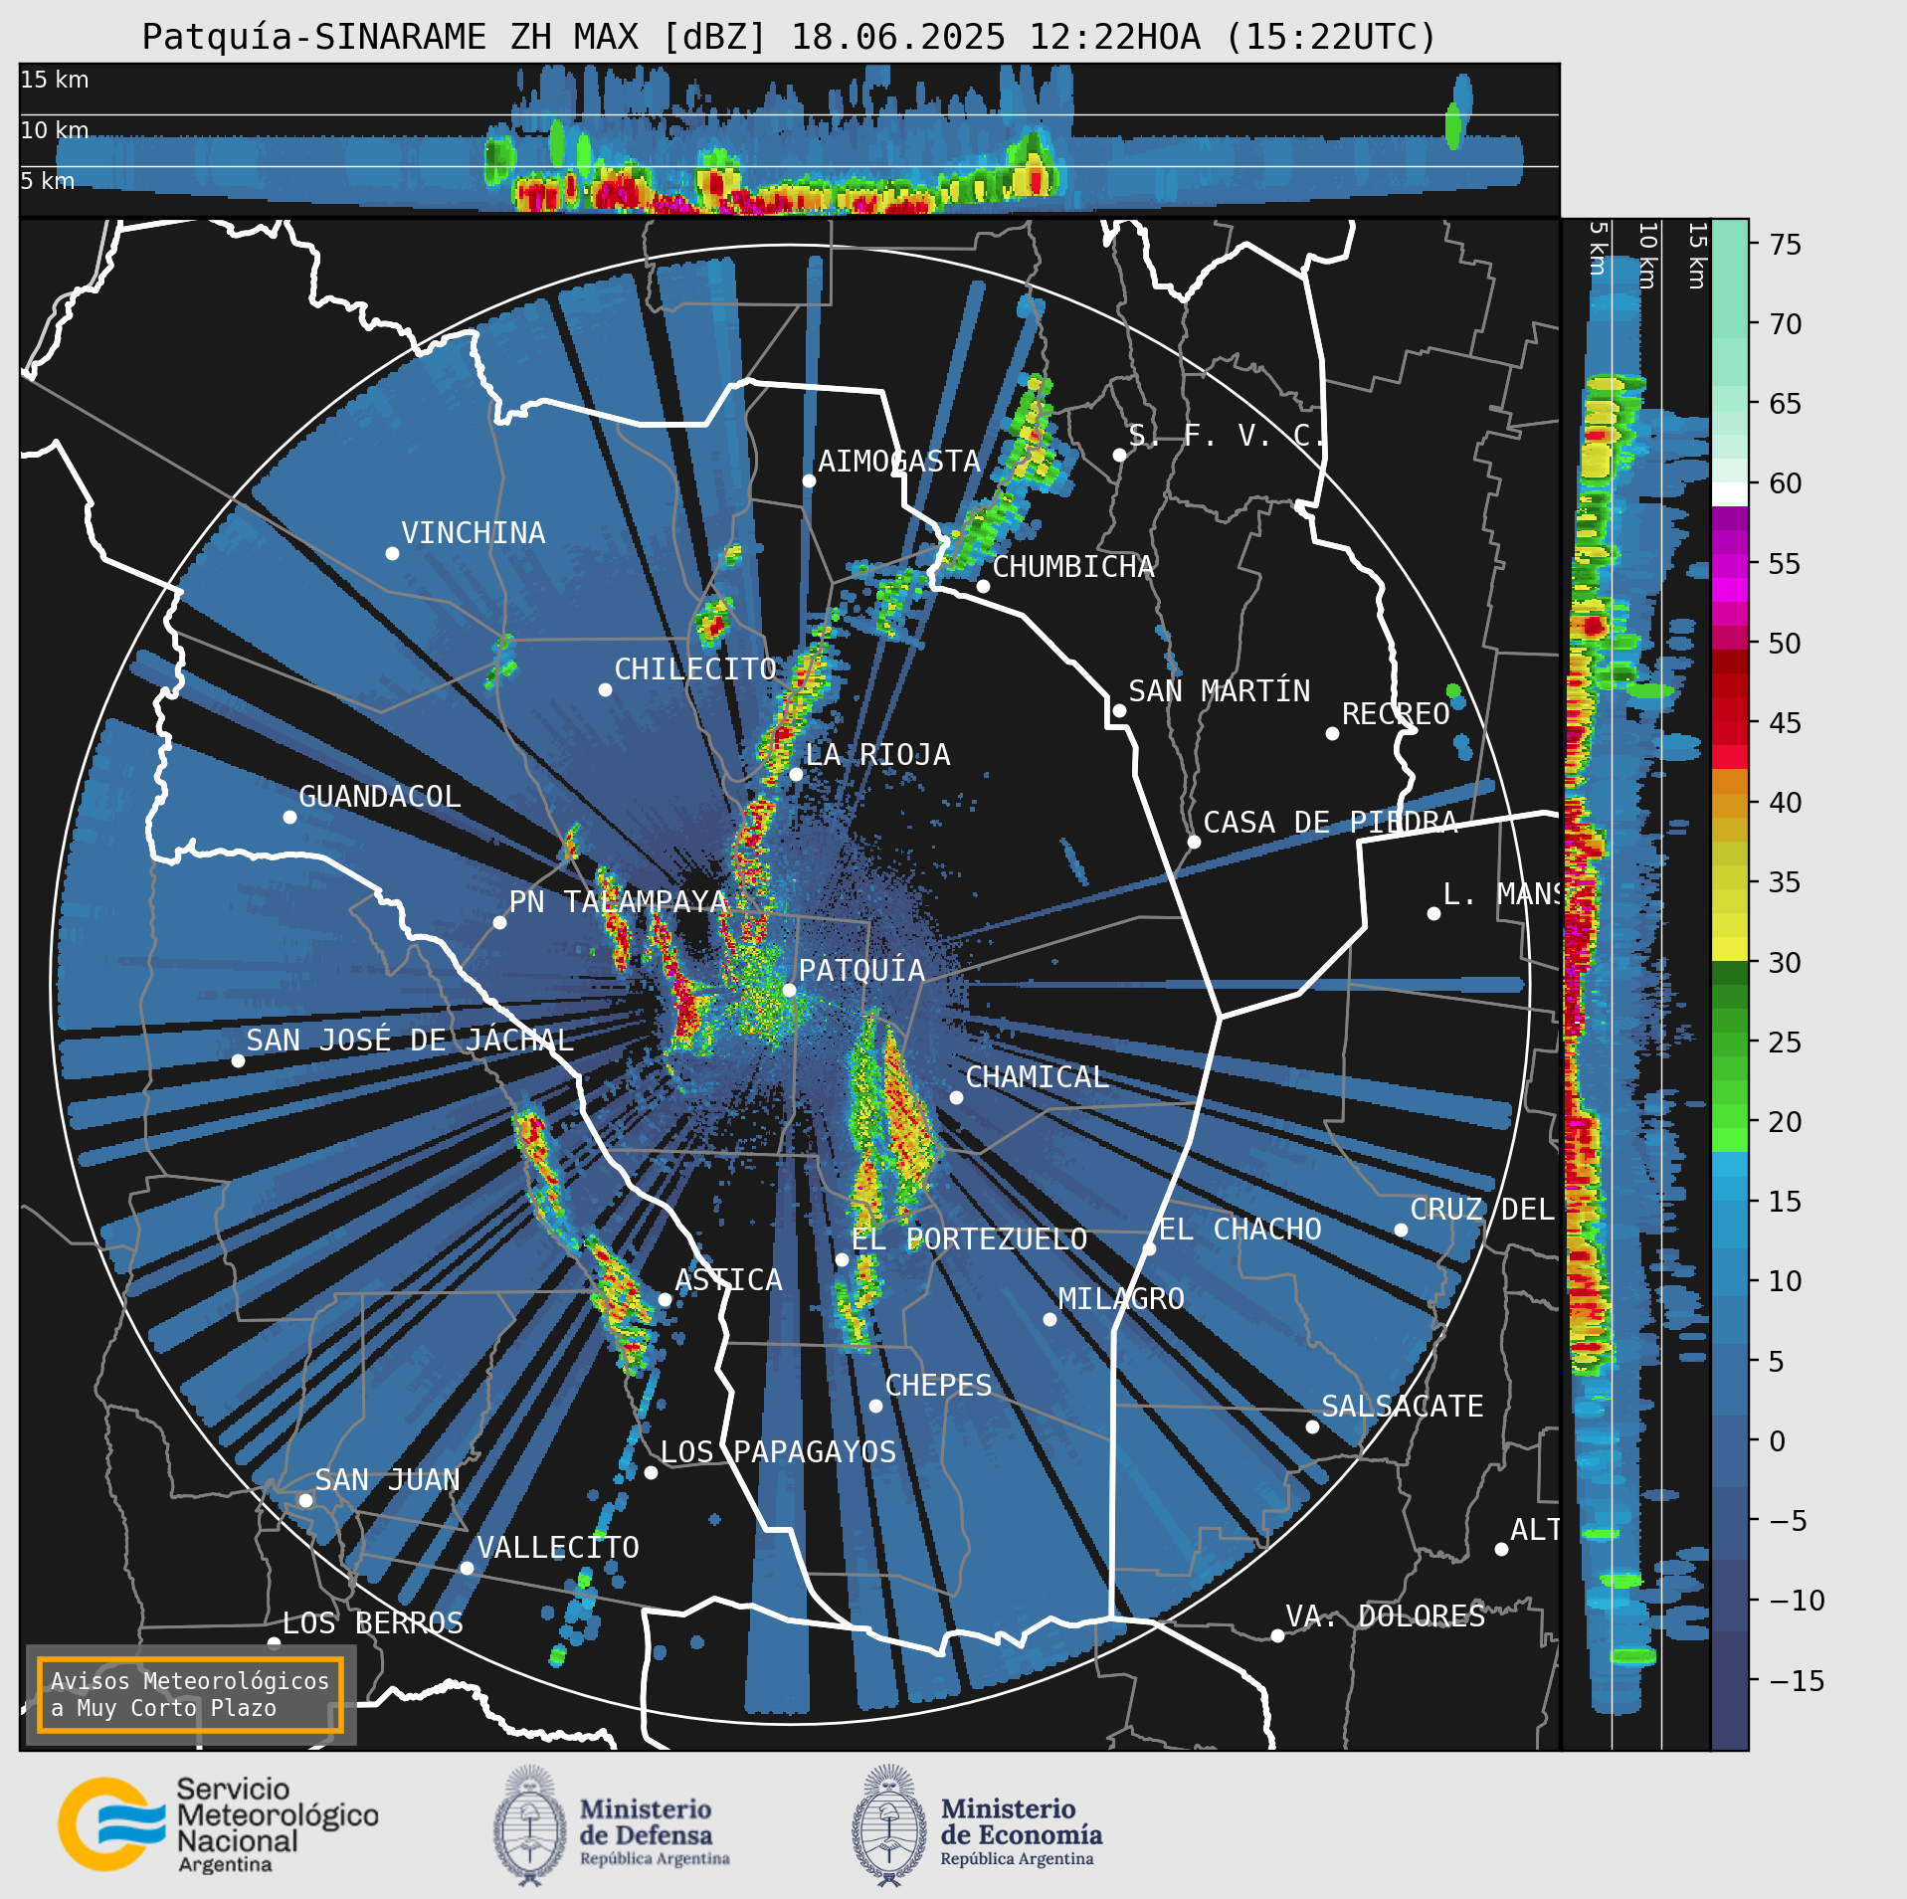Click the EL PORTEZUELO marker dot
The height and width of the screenshot is (1899, 1907).
tap(842, 1259)
